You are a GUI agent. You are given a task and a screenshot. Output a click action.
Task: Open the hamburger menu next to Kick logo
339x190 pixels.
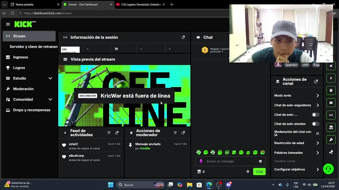(x=8, y=24)
